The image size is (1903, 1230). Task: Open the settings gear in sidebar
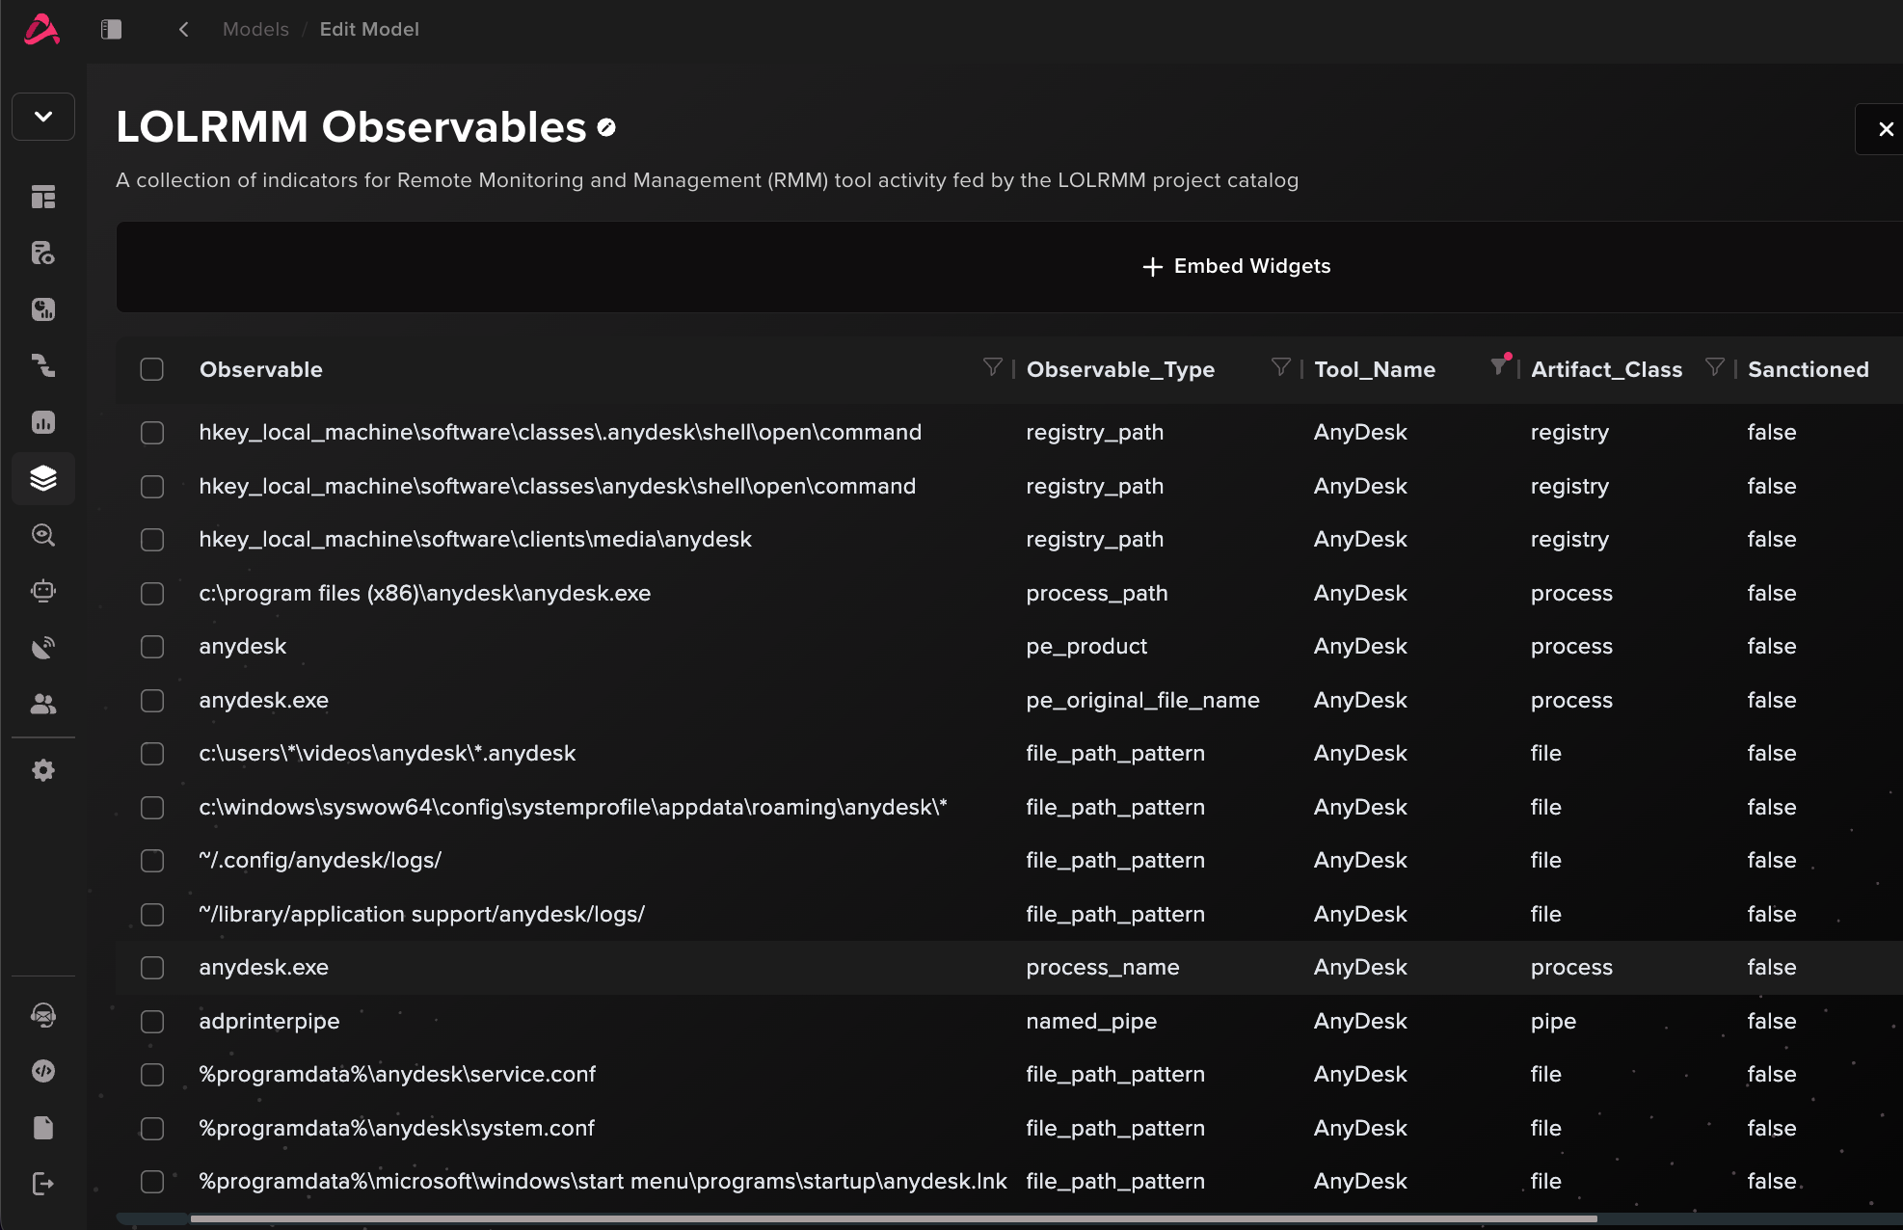click(x=43, y=770)
